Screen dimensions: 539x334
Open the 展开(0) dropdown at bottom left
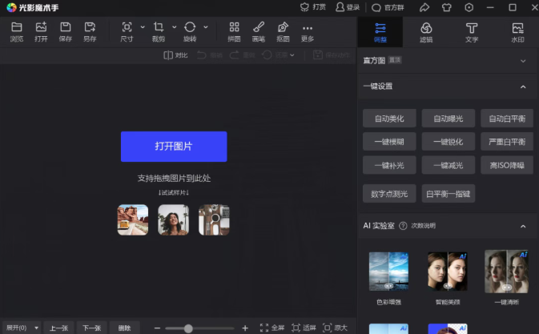pyautogui.click(x=21, y=328)
